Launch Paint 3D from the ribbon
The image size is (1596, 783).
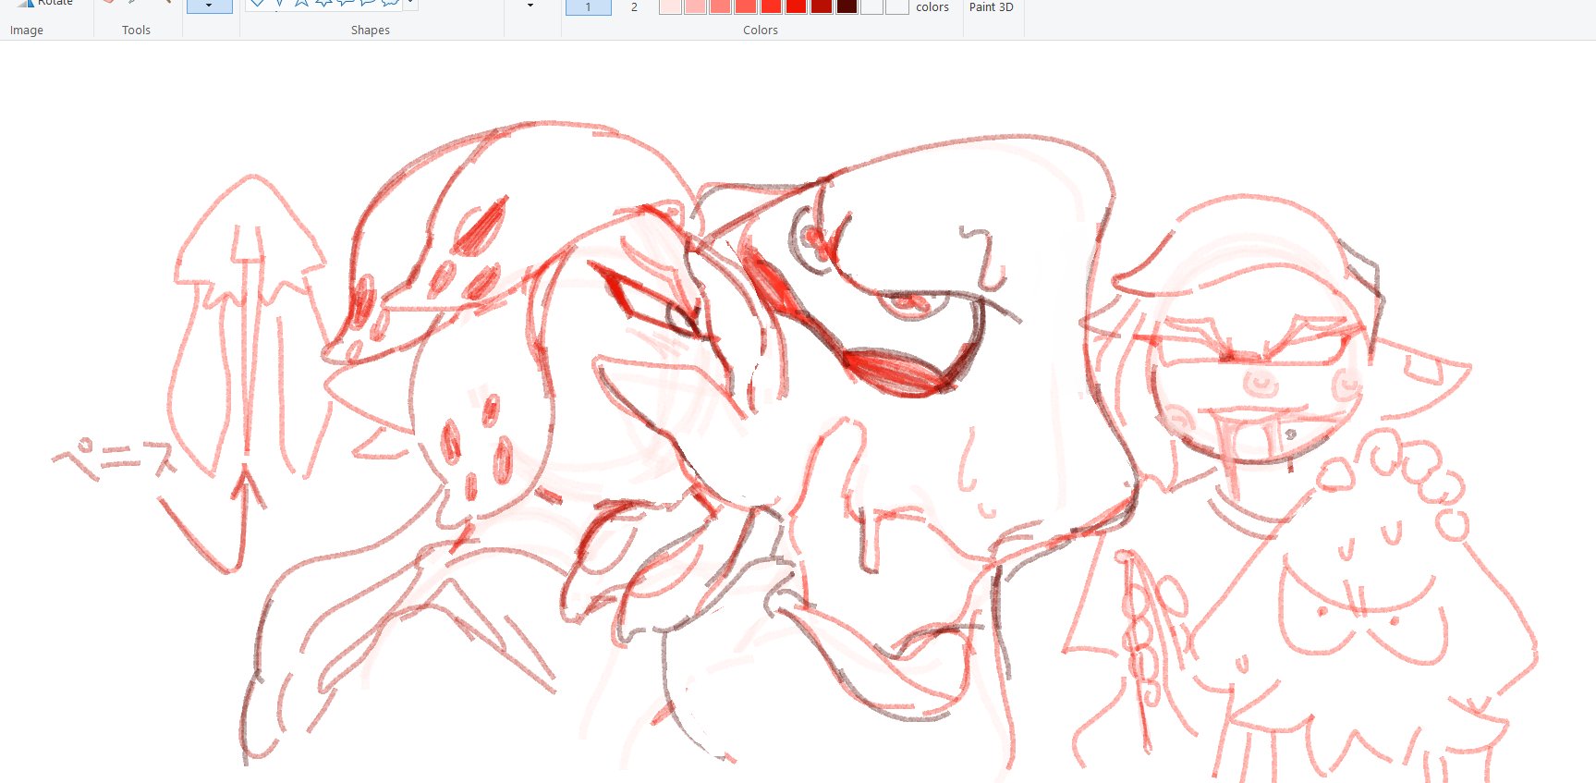point(991,6)
